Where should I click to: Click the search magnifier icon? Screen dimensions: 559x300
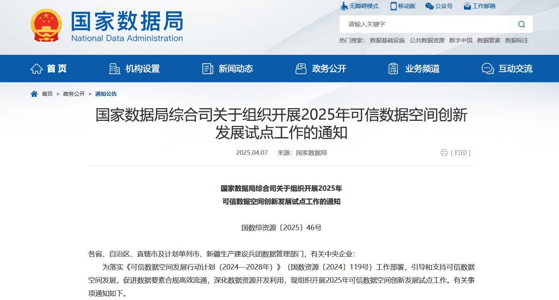[521, 24]
